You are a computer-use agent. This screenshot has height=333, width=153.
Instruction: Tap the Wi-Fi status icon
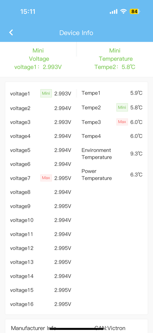(123, 11)
